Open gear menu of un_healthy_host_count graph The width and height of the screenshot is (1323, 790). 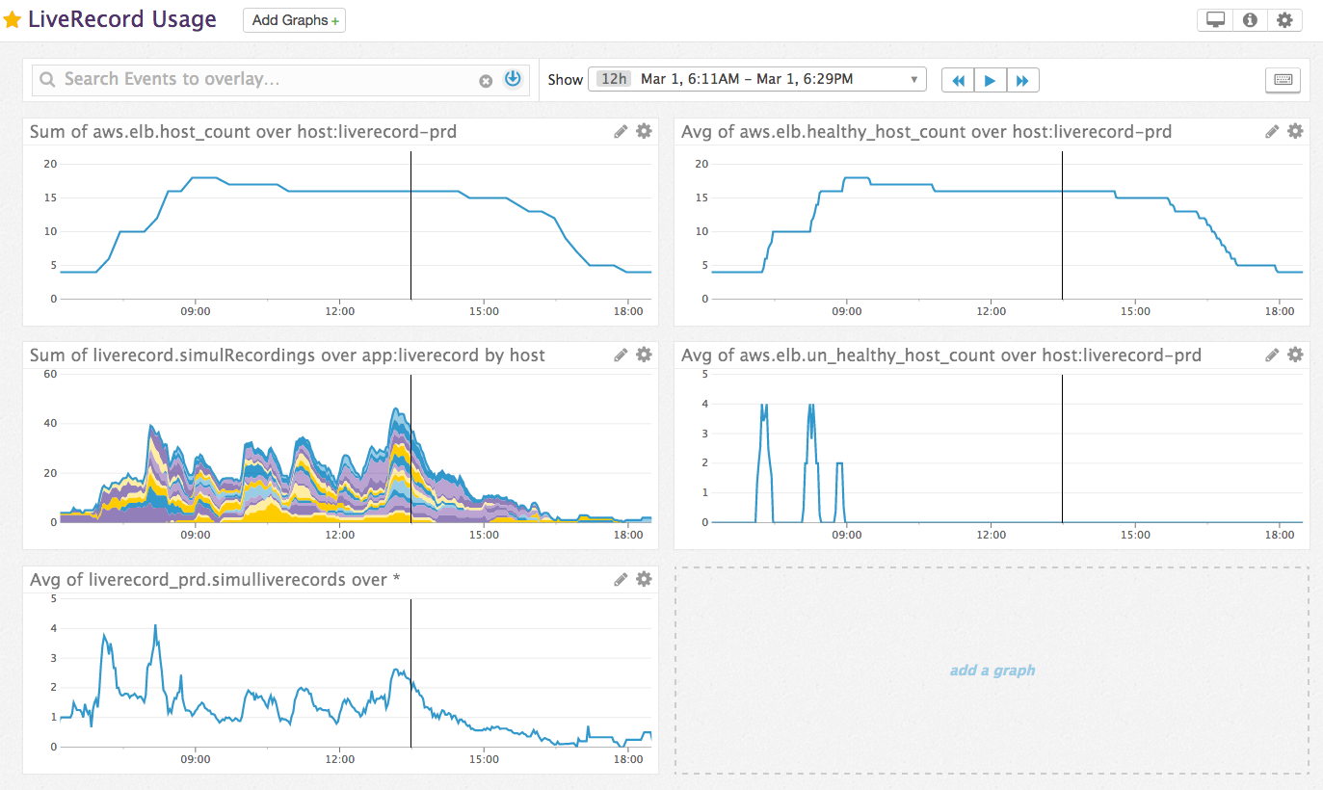point(1295,355)
